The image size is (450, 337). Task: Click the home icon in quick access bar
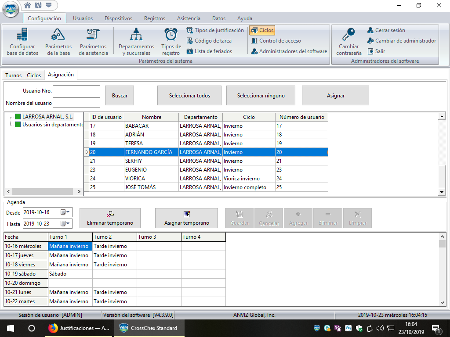coord(28,5)
